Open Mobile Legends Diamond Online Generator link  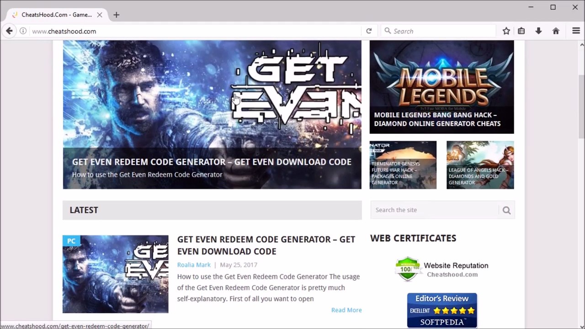(x=437, y=119)
